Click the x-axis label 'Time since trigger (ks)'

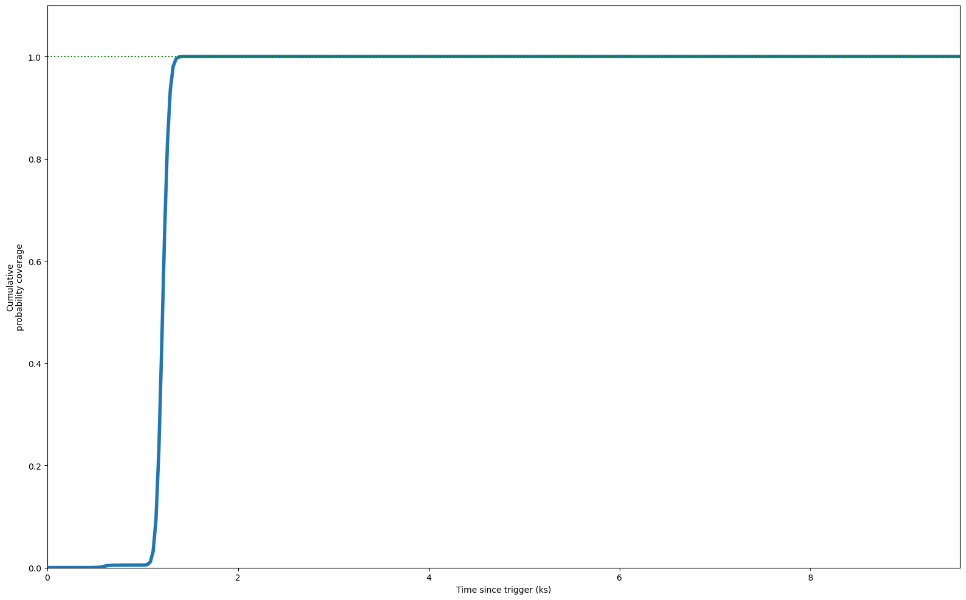click(x=503, y=590)
